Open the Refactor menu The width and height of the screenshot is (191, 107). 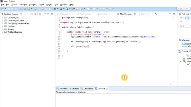[x=23, y=5]
